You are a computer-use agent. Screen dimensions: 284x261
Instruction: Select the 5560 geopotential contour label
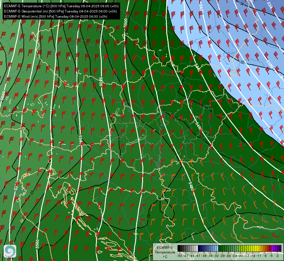click(x=37, y=244)
